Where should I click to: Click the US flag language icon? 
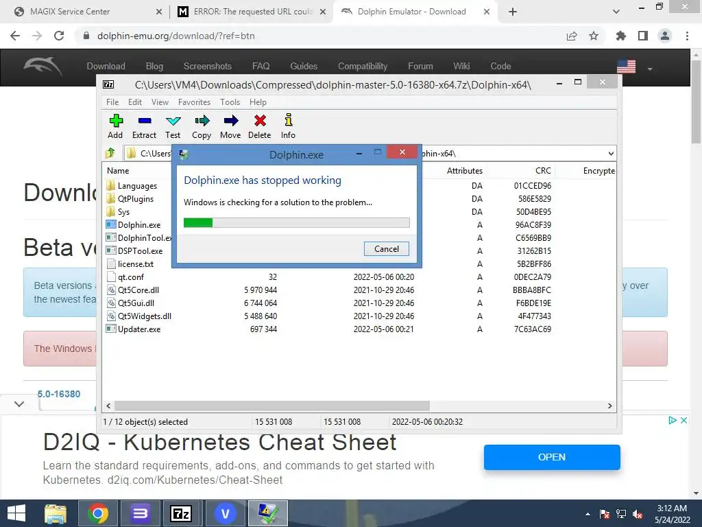point(626,67)
